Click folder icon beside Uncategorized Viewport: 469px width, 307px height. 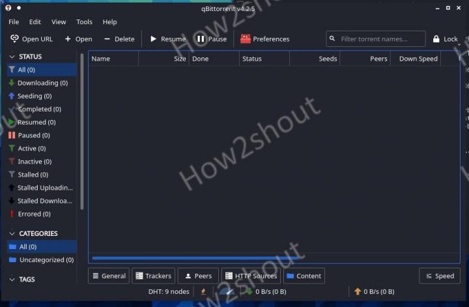(x=12, y=259)
